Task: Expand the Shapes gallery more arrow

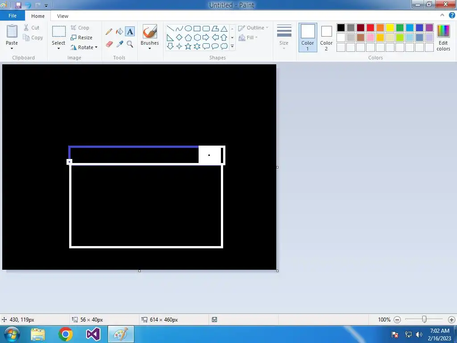Action: click(232, 46)
